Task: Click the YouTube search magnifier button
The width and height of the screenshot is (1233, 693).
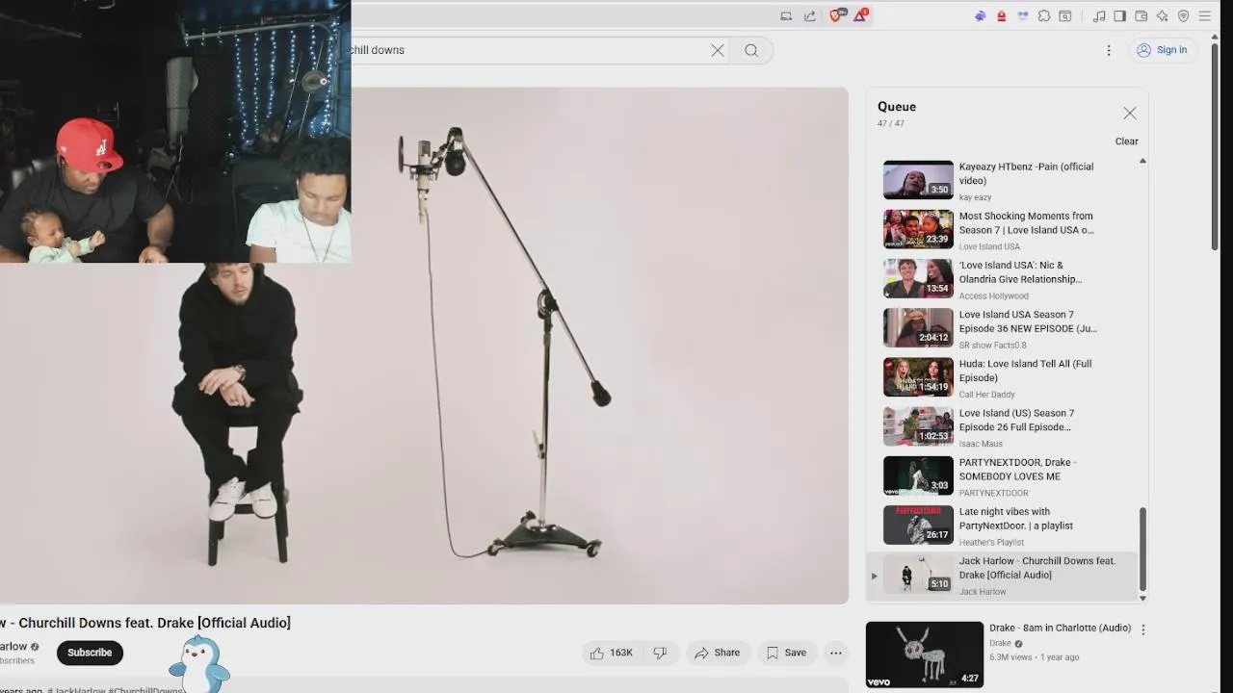Action: coord(751,50)
